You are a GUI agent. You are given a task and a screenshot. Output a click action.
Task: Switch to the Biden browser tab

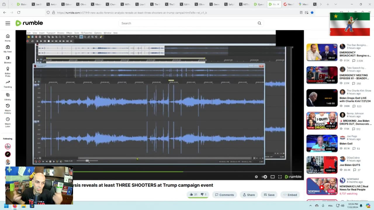point(22,4)
